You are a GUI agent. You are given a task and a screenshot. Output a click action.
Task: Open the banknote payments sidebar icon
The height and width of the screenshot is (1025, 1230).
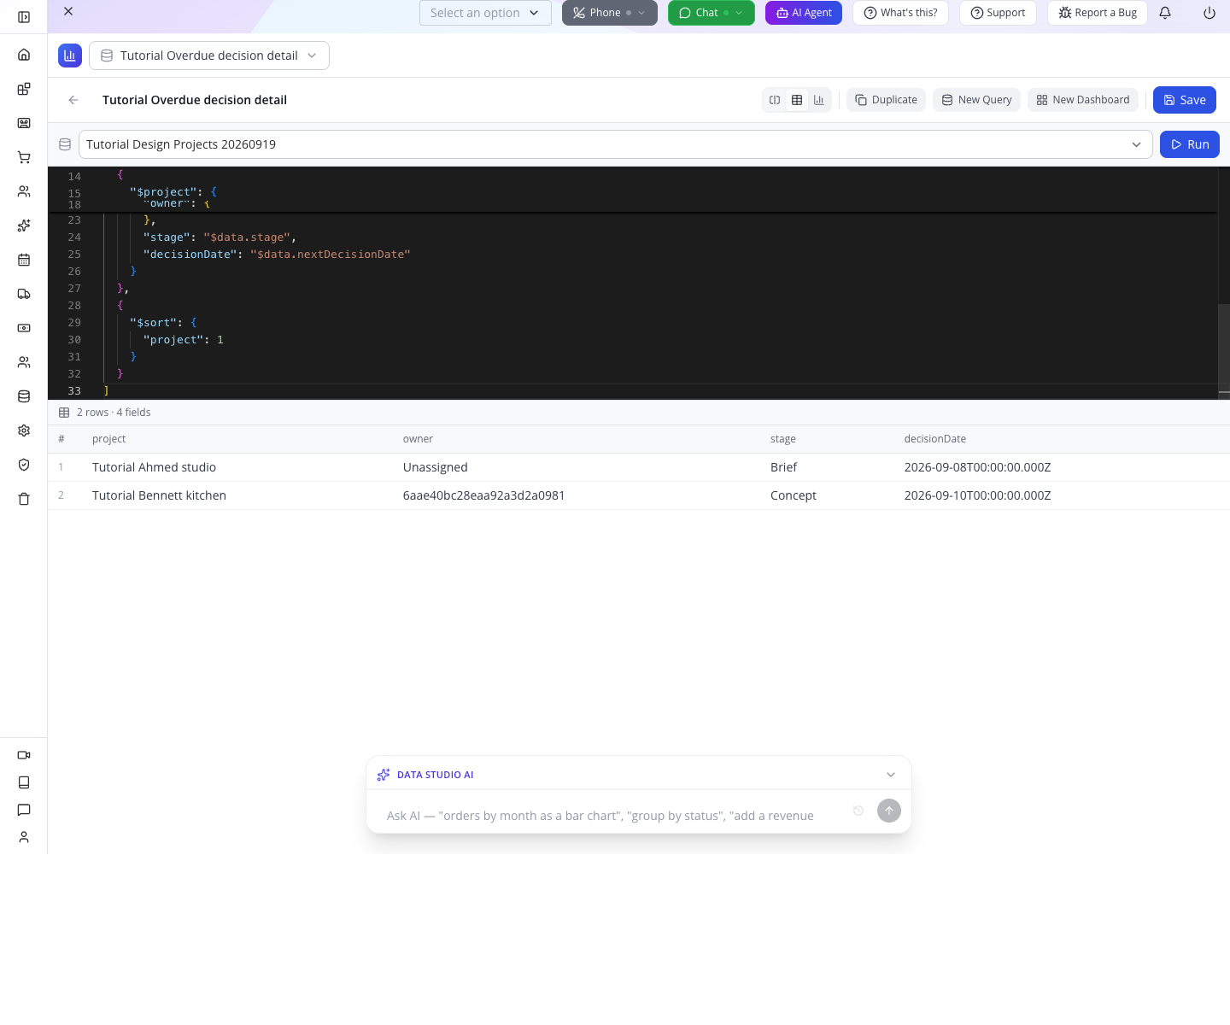click(x=24, y=328)
